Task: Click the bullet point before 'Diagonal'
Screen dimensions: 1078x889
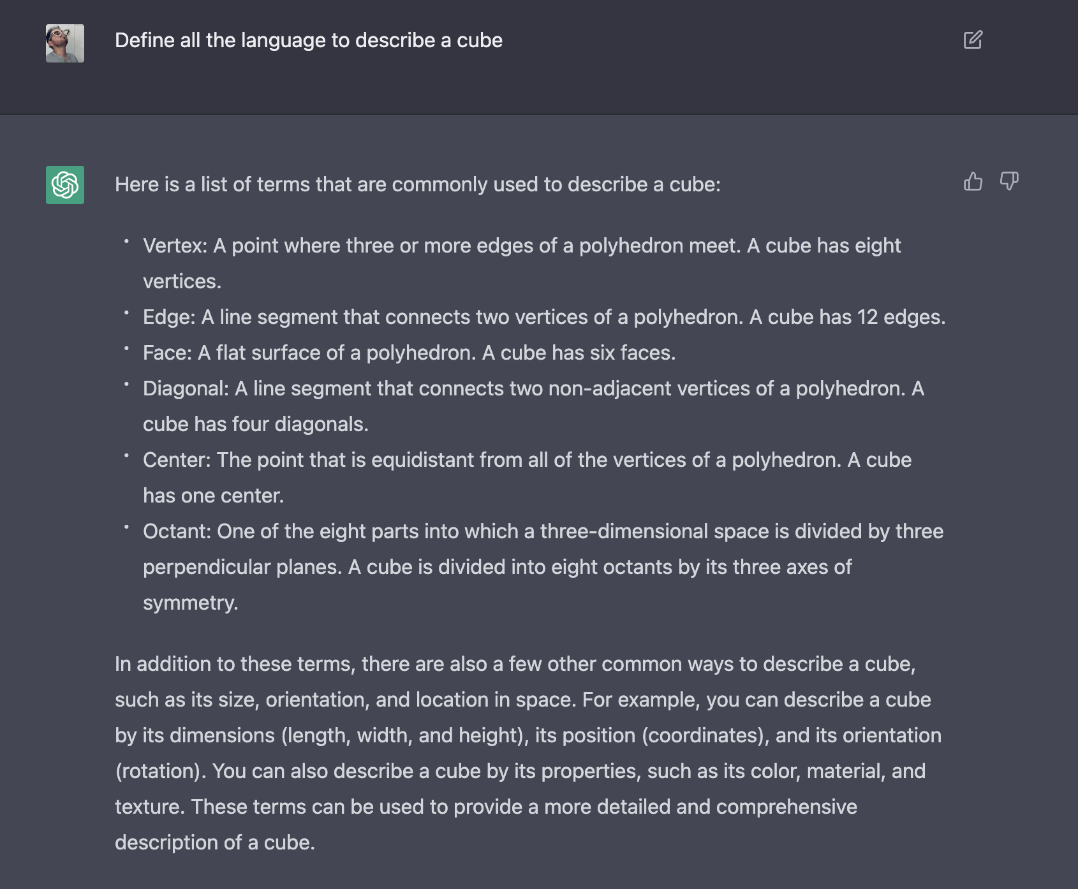Action: (x=126, y=384)
